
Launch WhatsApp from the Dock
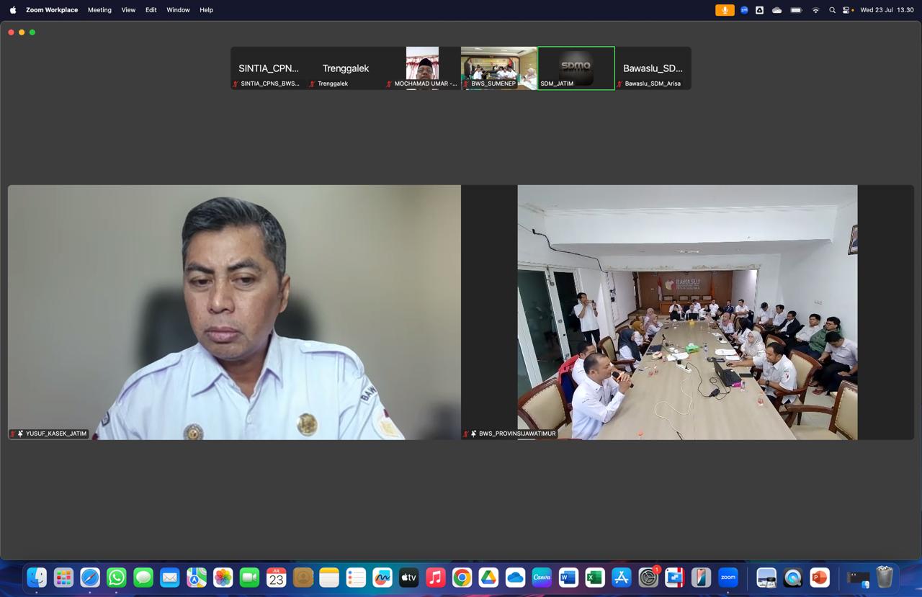117,578
